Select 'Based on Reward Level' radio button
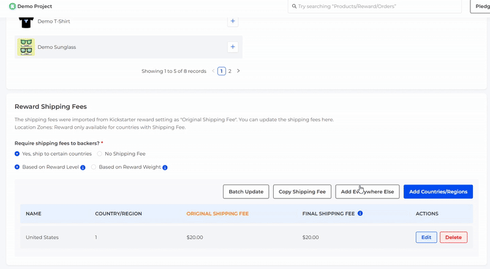The image size is (490, 269). tap(17, 167)
